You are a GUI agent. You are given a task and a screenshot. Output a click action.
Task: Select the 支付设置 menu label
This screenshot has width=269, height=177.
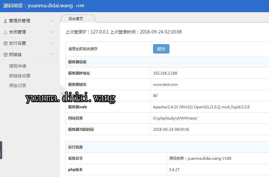pos(17,43)
